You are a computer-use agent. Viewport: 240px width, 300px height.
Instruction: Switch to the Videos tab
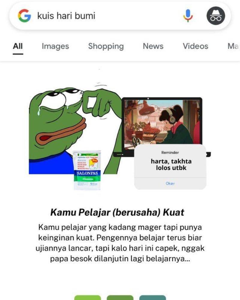pos(196,46)
